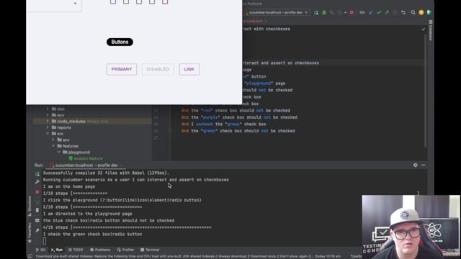Click the DISABLED button in the browser
Viewport: 461px width, 259px height.
(158, 69)
